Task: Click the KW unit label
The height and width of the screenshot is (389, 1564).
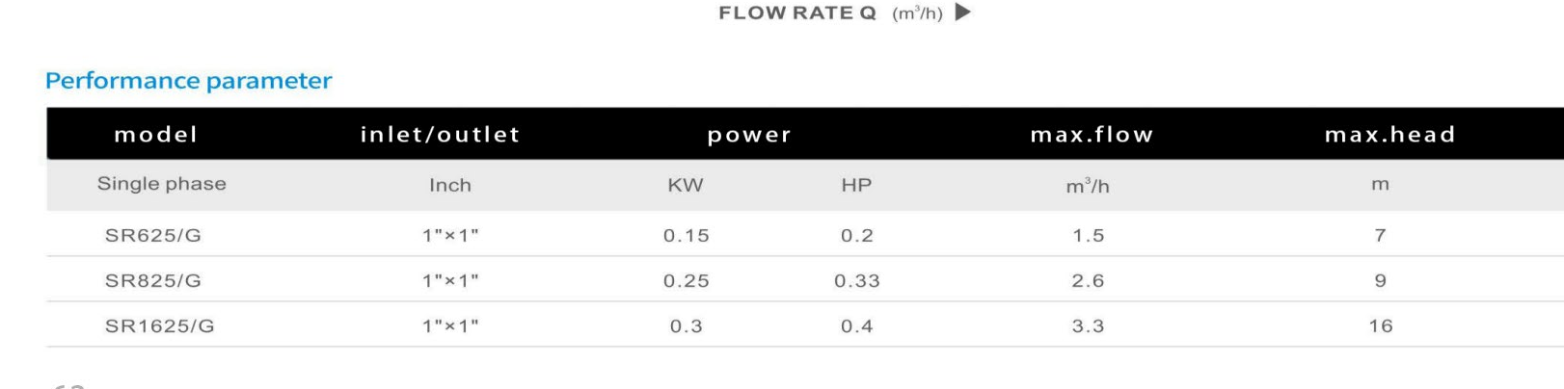Action: (x=686, y=185)
